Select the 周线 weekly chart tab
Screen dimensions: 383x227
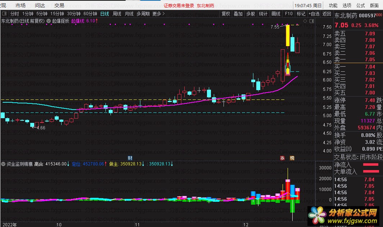117,14
